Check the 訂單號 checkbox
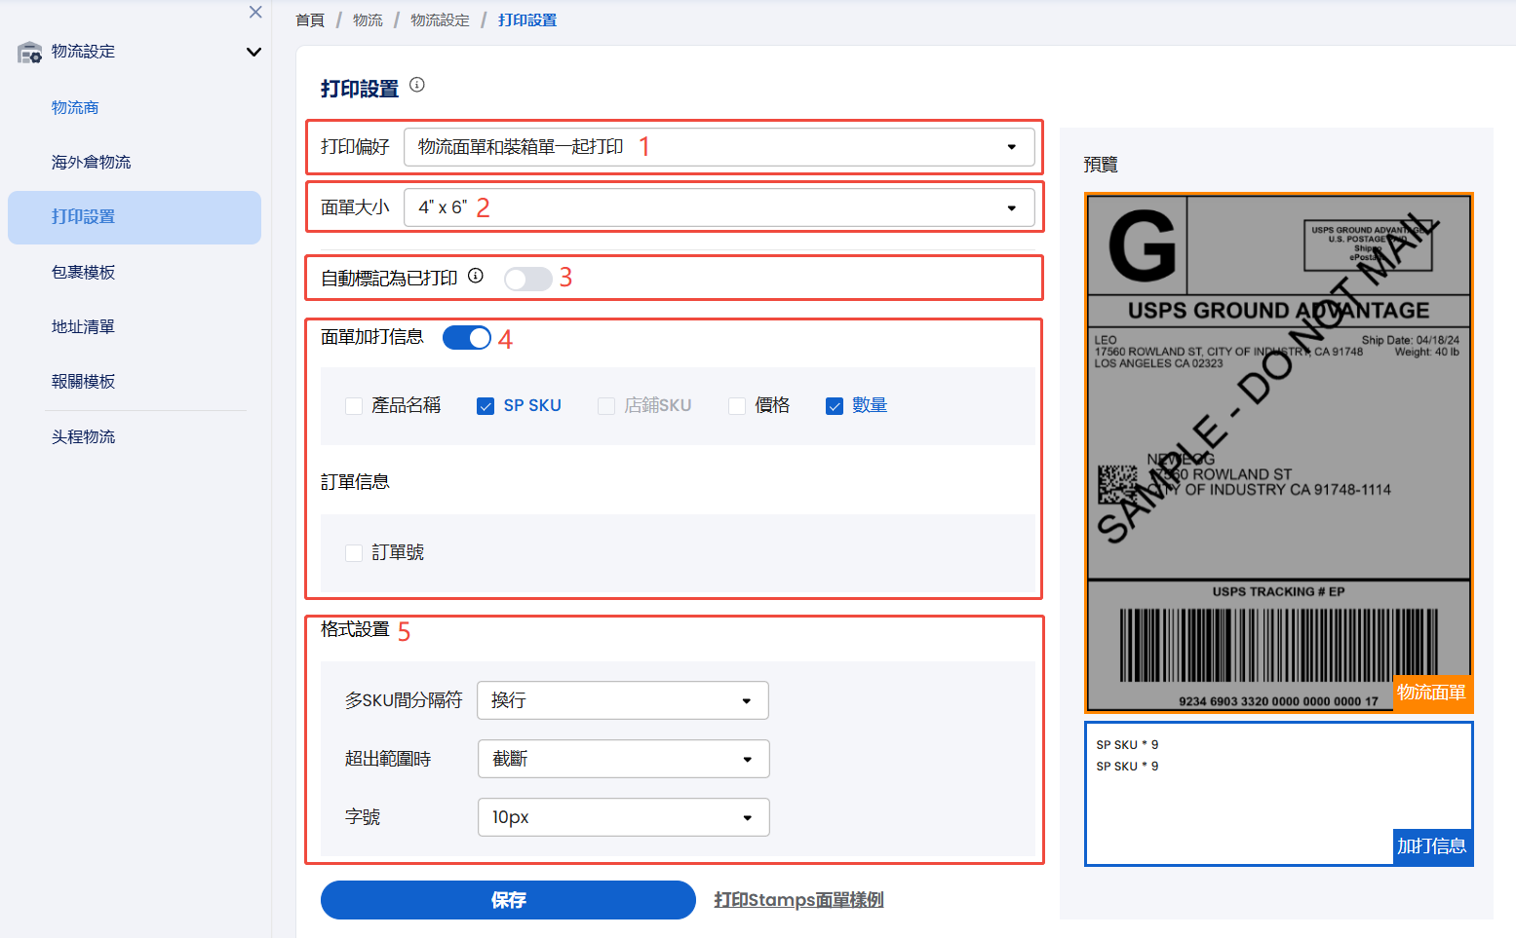Screen dimensions: 1516x938 pyautogui.click(x=354, y=553)
